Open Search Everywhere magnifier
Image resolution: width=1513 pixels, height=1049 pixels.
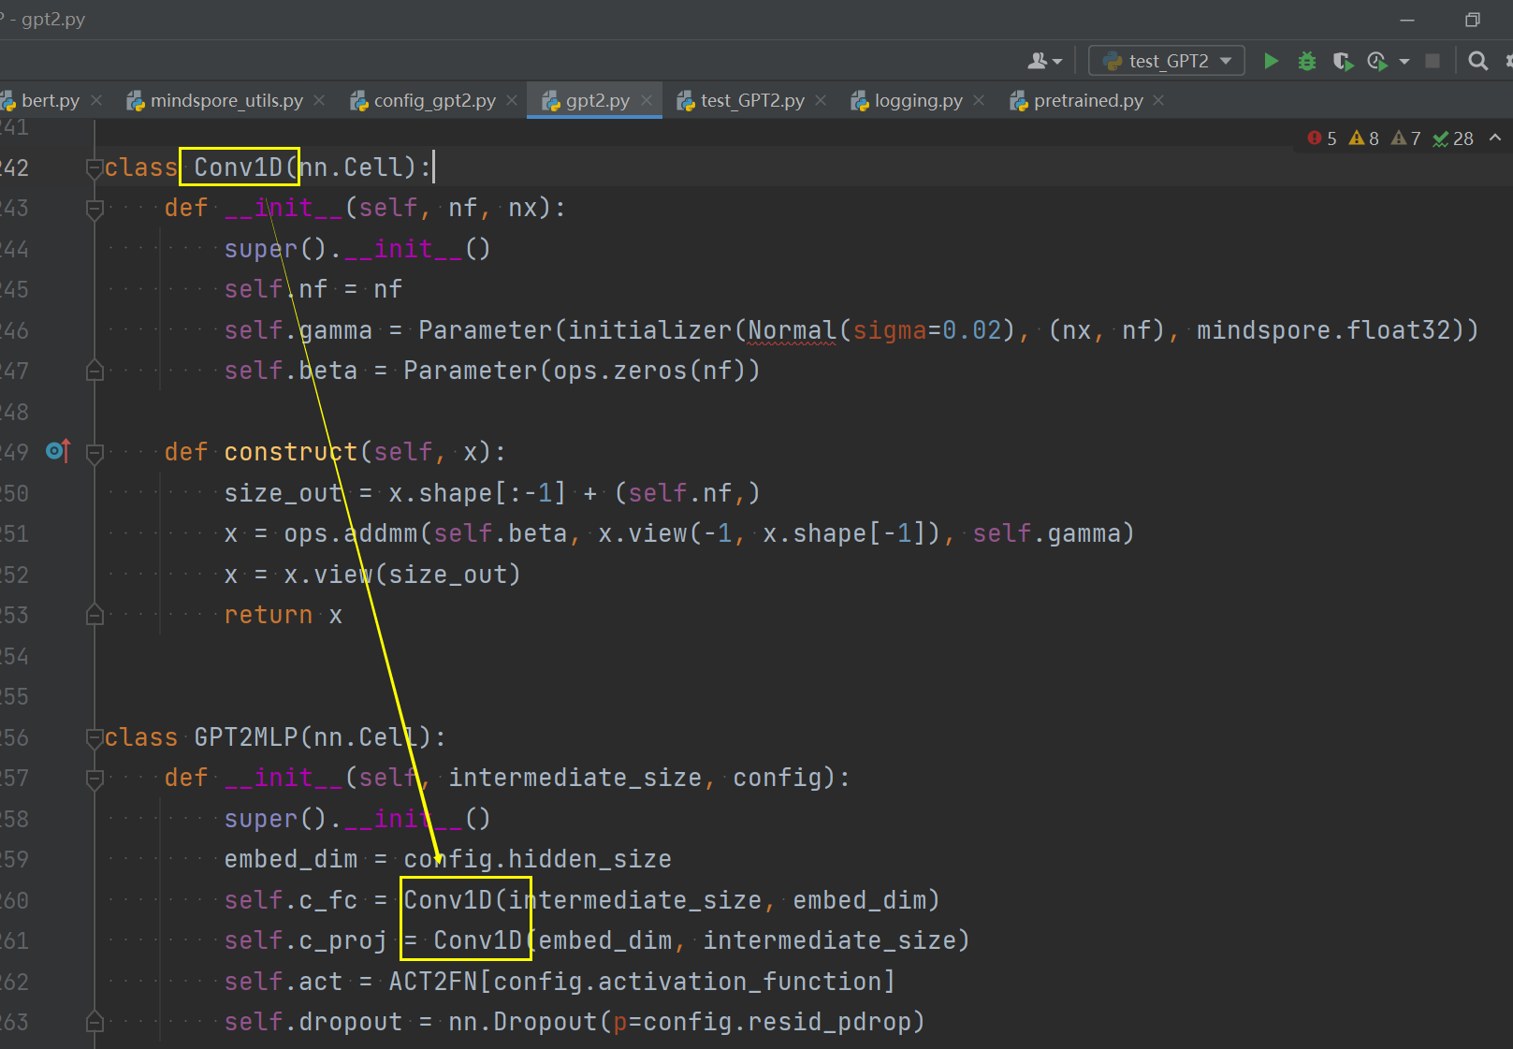pyautogui.click(x=1478, y=61)
